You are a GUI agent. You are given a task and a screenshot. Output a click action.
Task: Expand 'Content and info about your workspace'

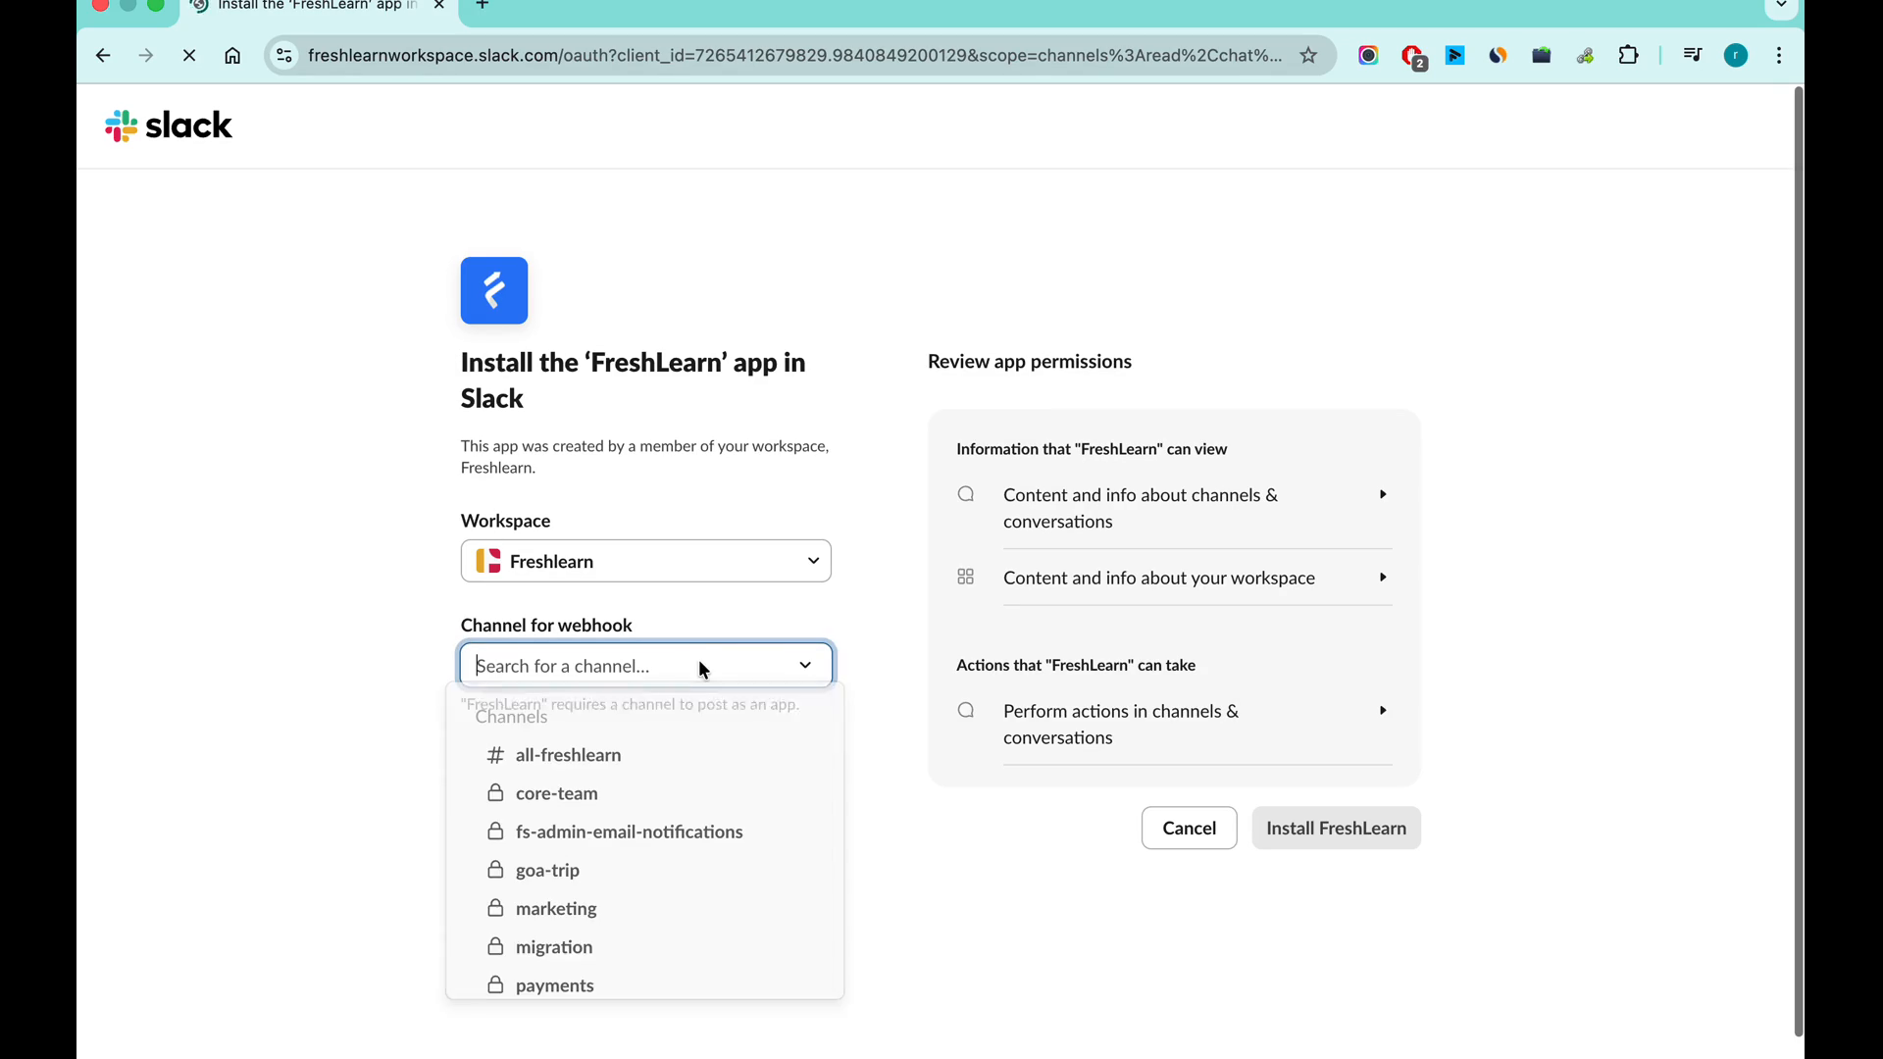[1382, 578]
